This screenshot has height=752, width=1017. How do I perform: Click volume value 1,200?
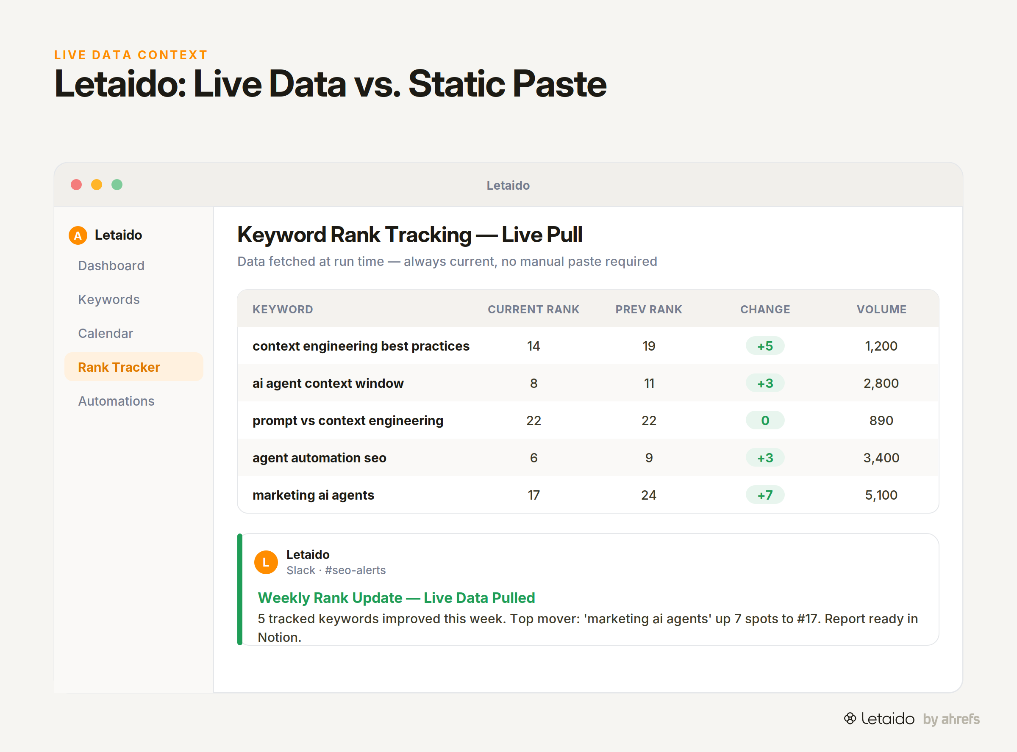coord(881,346)
